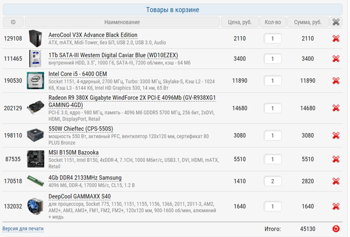The height and width of the screenshot is (237, 350).
Task: Delete Western Digital Caviar Blue row
Action: [x=336, y=59]
